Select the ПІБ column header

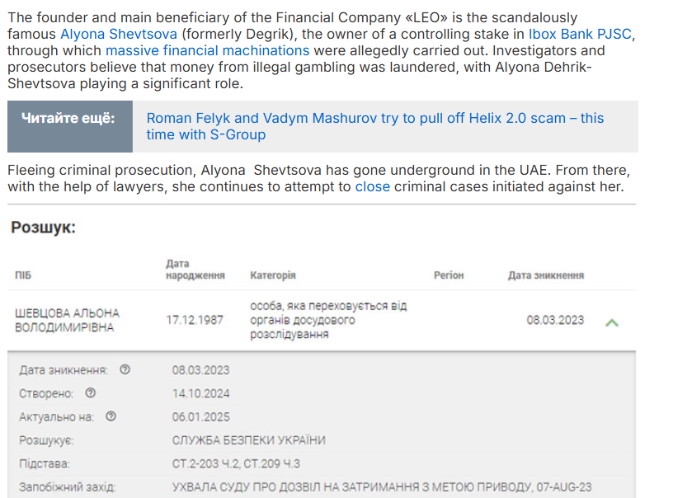click(x=23, y=275)
